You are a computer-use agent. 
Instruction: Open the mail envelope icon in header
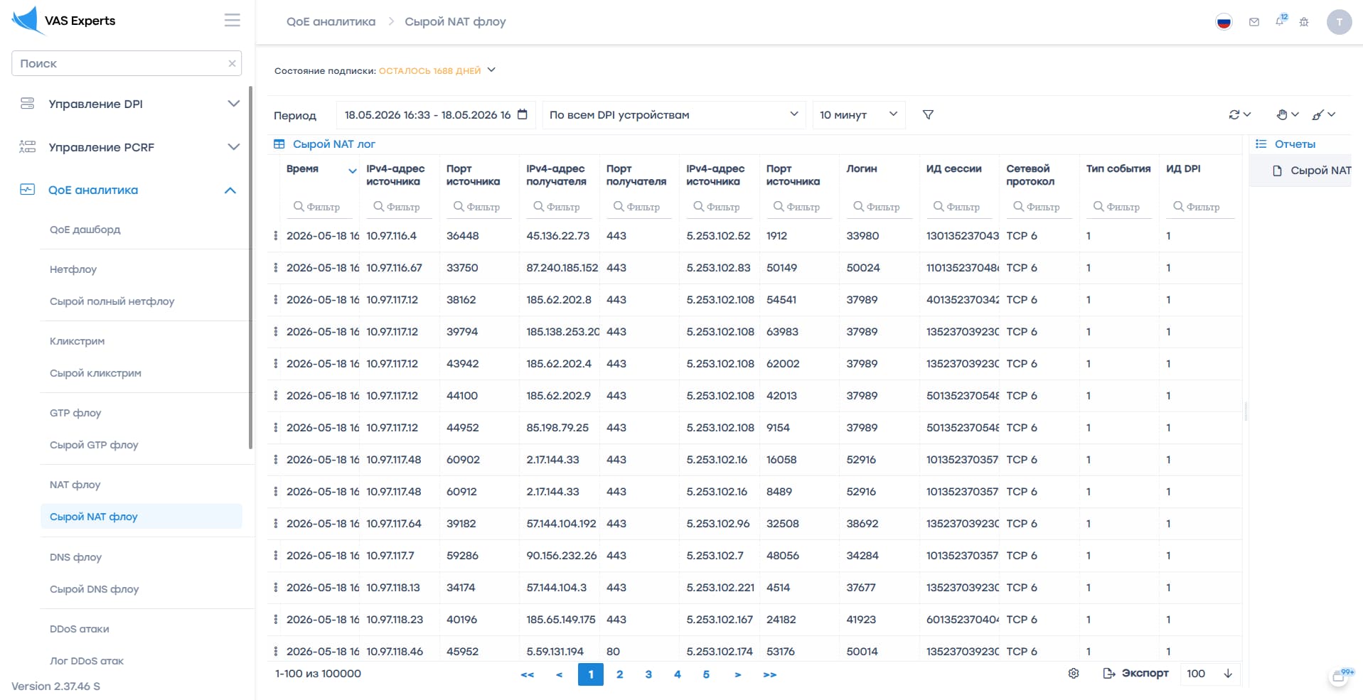pos(1254,22)
